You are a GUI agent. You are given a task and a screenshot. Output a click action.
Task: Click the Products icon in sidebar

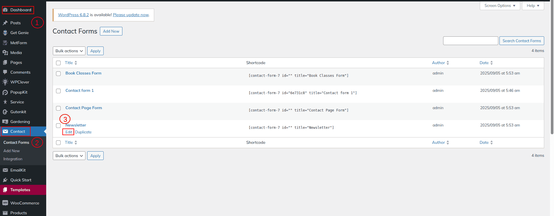[5, 213]
